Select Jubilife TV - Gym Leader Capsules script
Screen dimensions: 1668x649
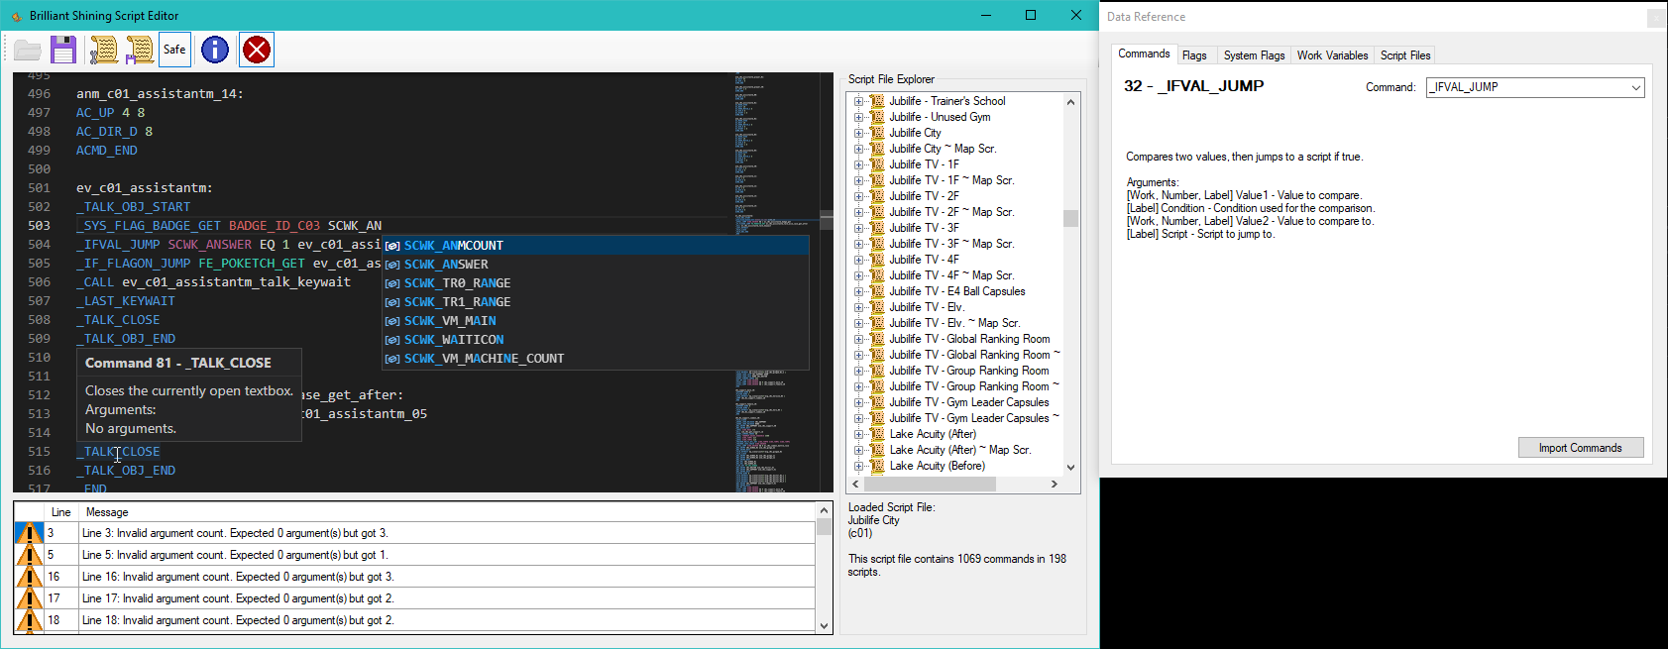tap(968, 402)
